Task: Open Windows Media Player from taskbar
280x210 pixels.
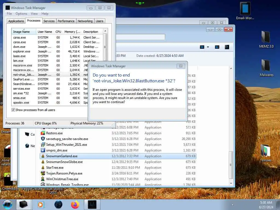Action: pyautogui.click(x=41, y=205)
